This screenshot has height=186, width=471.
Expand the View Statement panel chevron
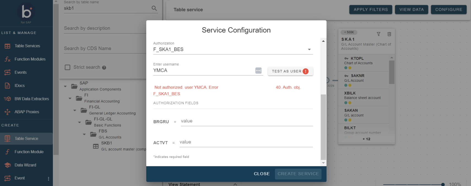pos(235,184)
